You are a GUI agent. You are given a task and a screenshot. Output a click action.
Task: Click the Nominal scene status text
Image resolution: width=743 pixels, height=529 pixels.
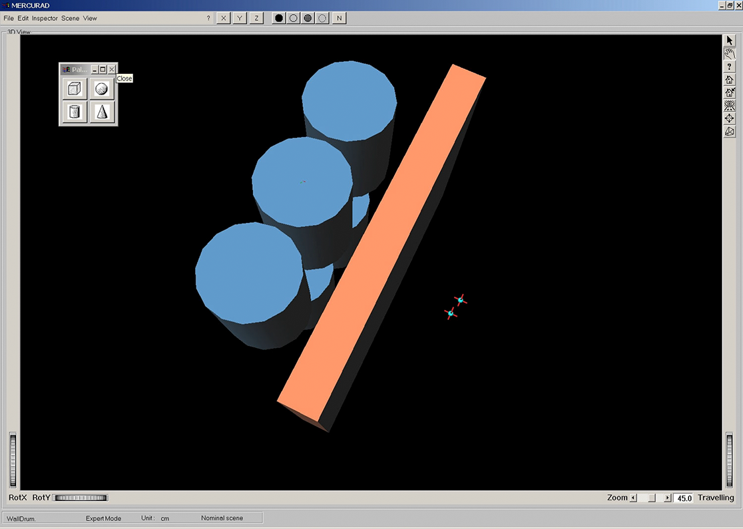[x=222, y=518]
